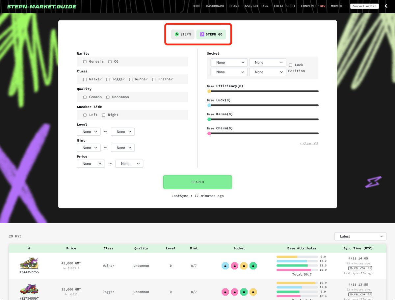Toggle dark mode with the moon icon
The width and height of the screenshot is (395, 300).
pos(386,6)
